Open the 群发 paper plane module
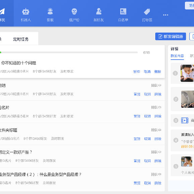Viewport: 194px width, 194px height. (x=3, y=15)
